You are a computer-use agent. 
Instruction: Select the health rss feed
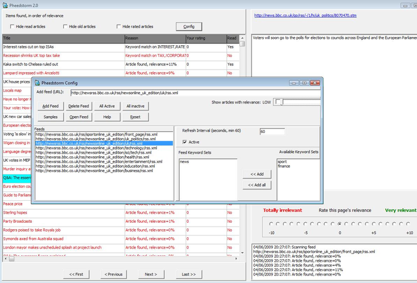[103, 157]
